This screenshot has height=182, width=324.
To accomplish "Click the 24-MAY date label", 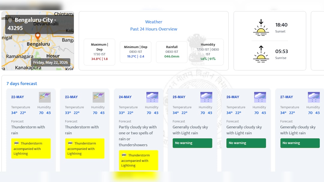I will tap(125, 97).
